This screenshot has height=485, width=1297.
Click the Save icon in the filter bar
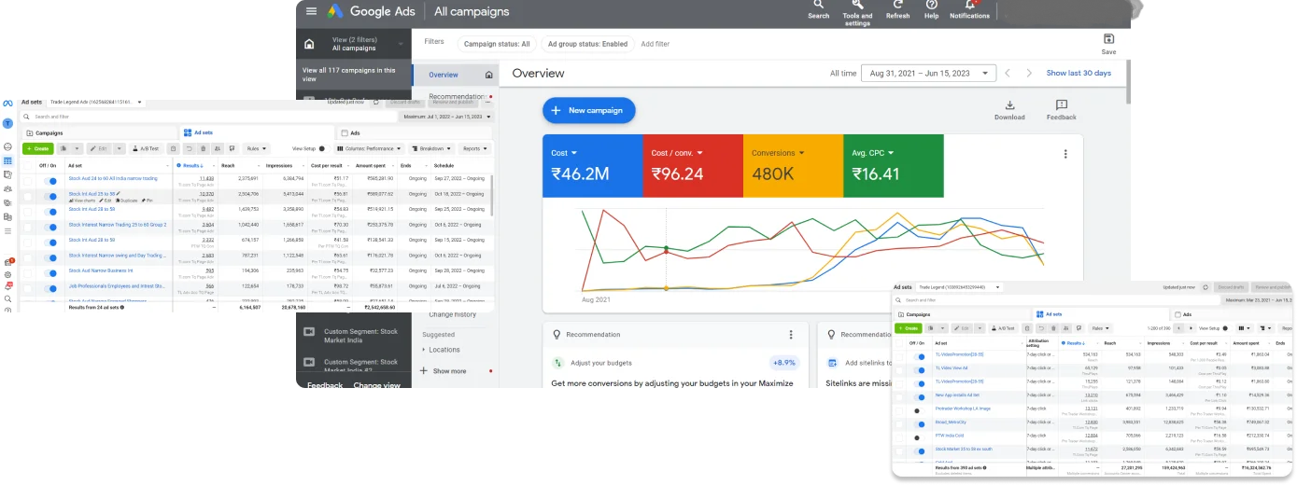click(1108, 40)
